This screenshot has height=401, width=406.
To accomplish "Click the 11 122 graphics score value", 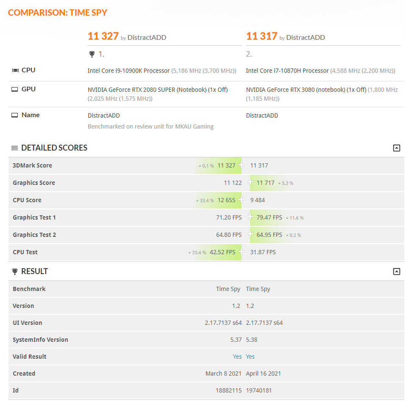I will click(x=233, y=183).
